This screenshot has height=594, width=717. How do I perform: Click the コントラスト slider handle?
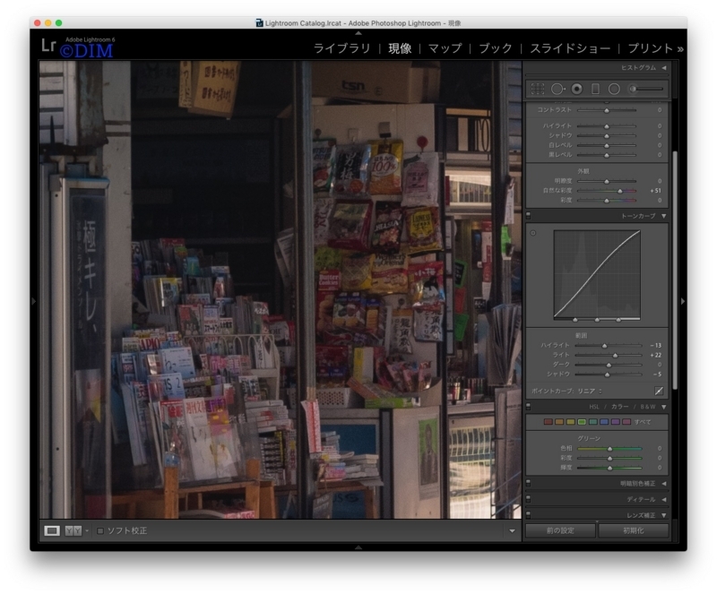(607, 111)
